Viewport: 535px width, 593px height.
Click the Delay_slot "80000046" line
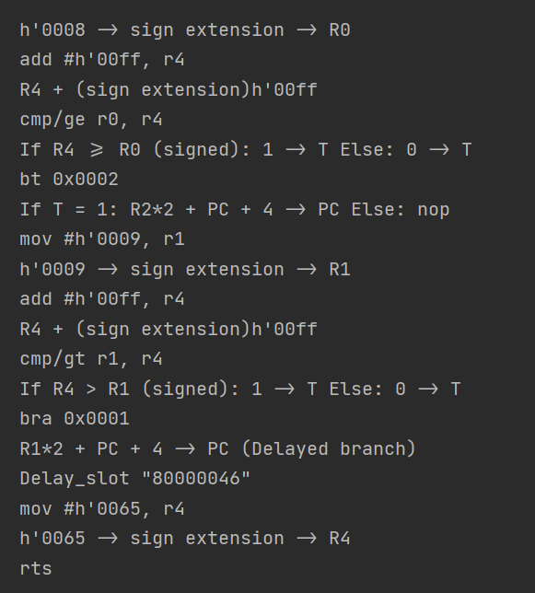[x=135, y=479]
